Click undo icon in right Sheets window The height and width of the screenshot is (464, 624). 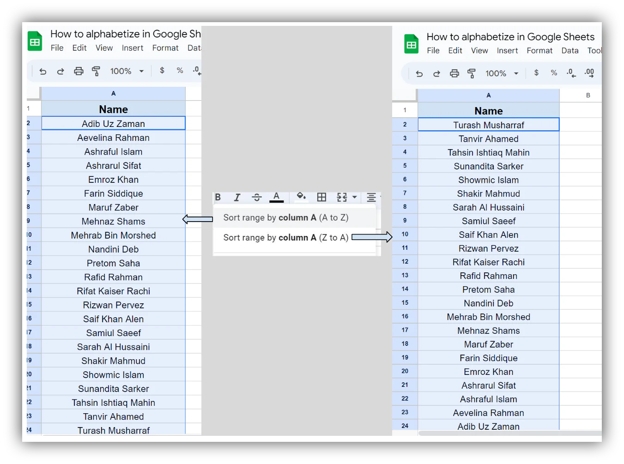pos(419,73)
